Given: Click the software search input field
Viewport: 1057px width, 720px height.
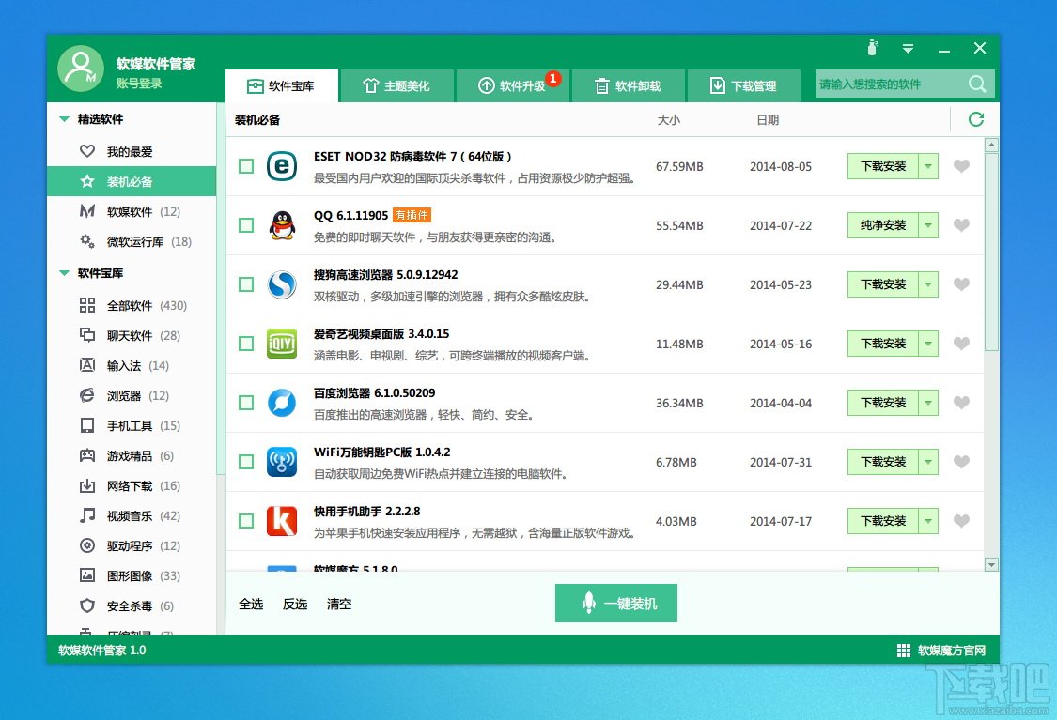Looking at the screenshot, I should coord(891,84).
